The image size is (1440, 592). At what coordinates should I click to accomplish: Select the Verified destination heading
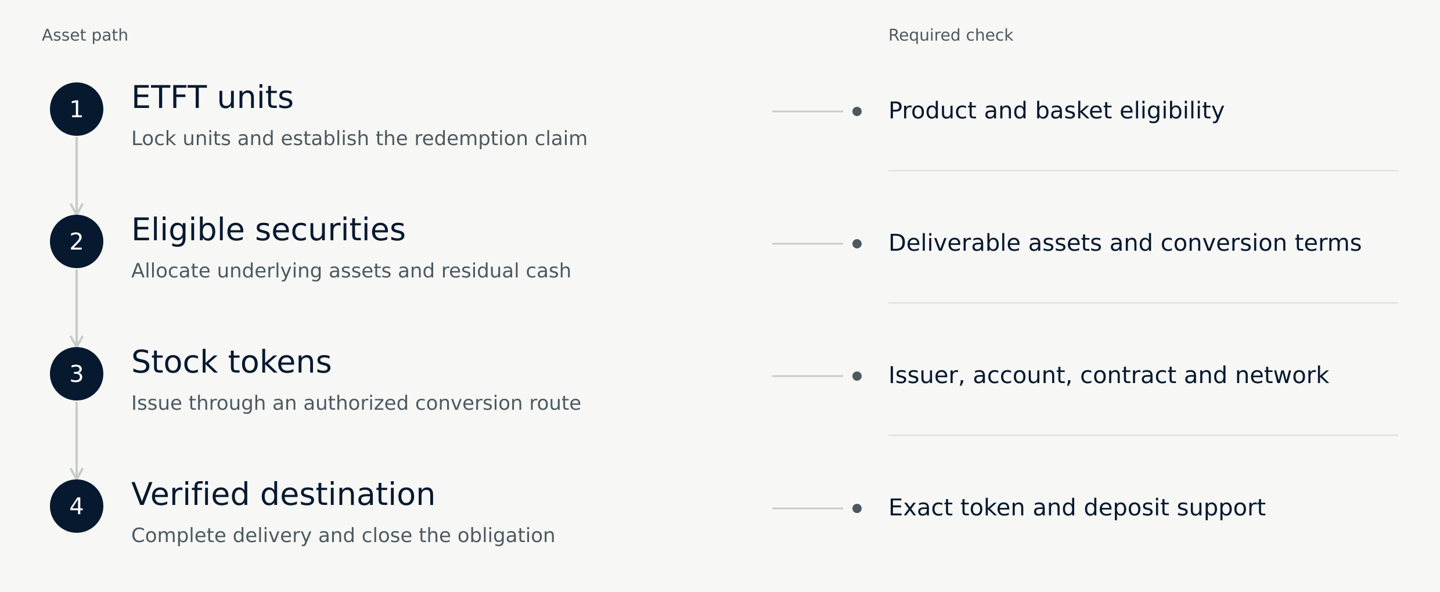(283, 494)
